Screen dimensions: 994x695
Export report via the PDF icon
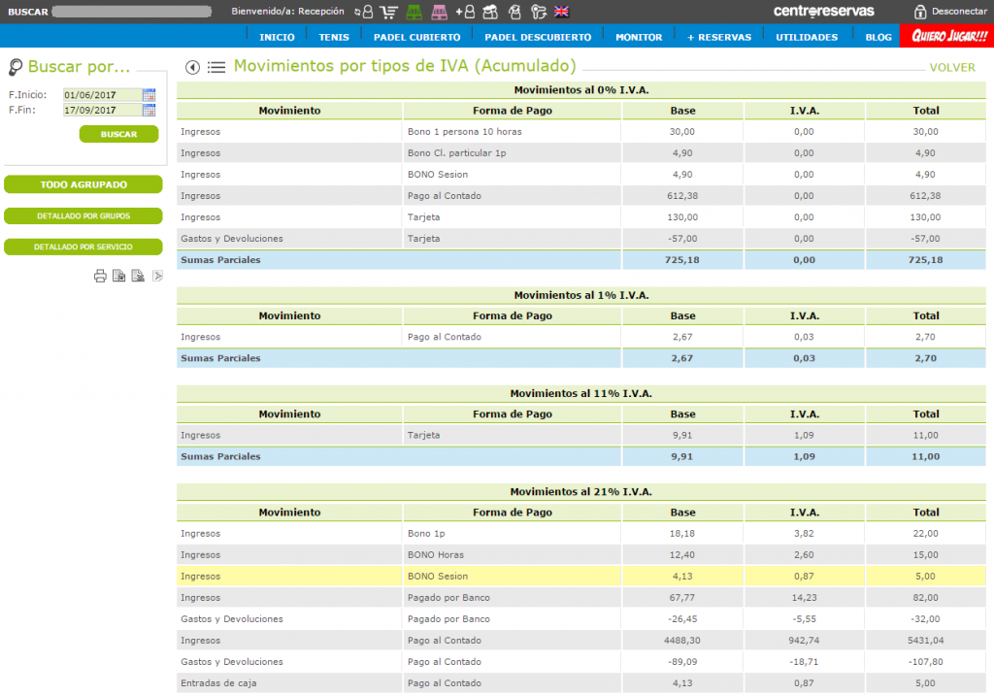tap(157, 276)
